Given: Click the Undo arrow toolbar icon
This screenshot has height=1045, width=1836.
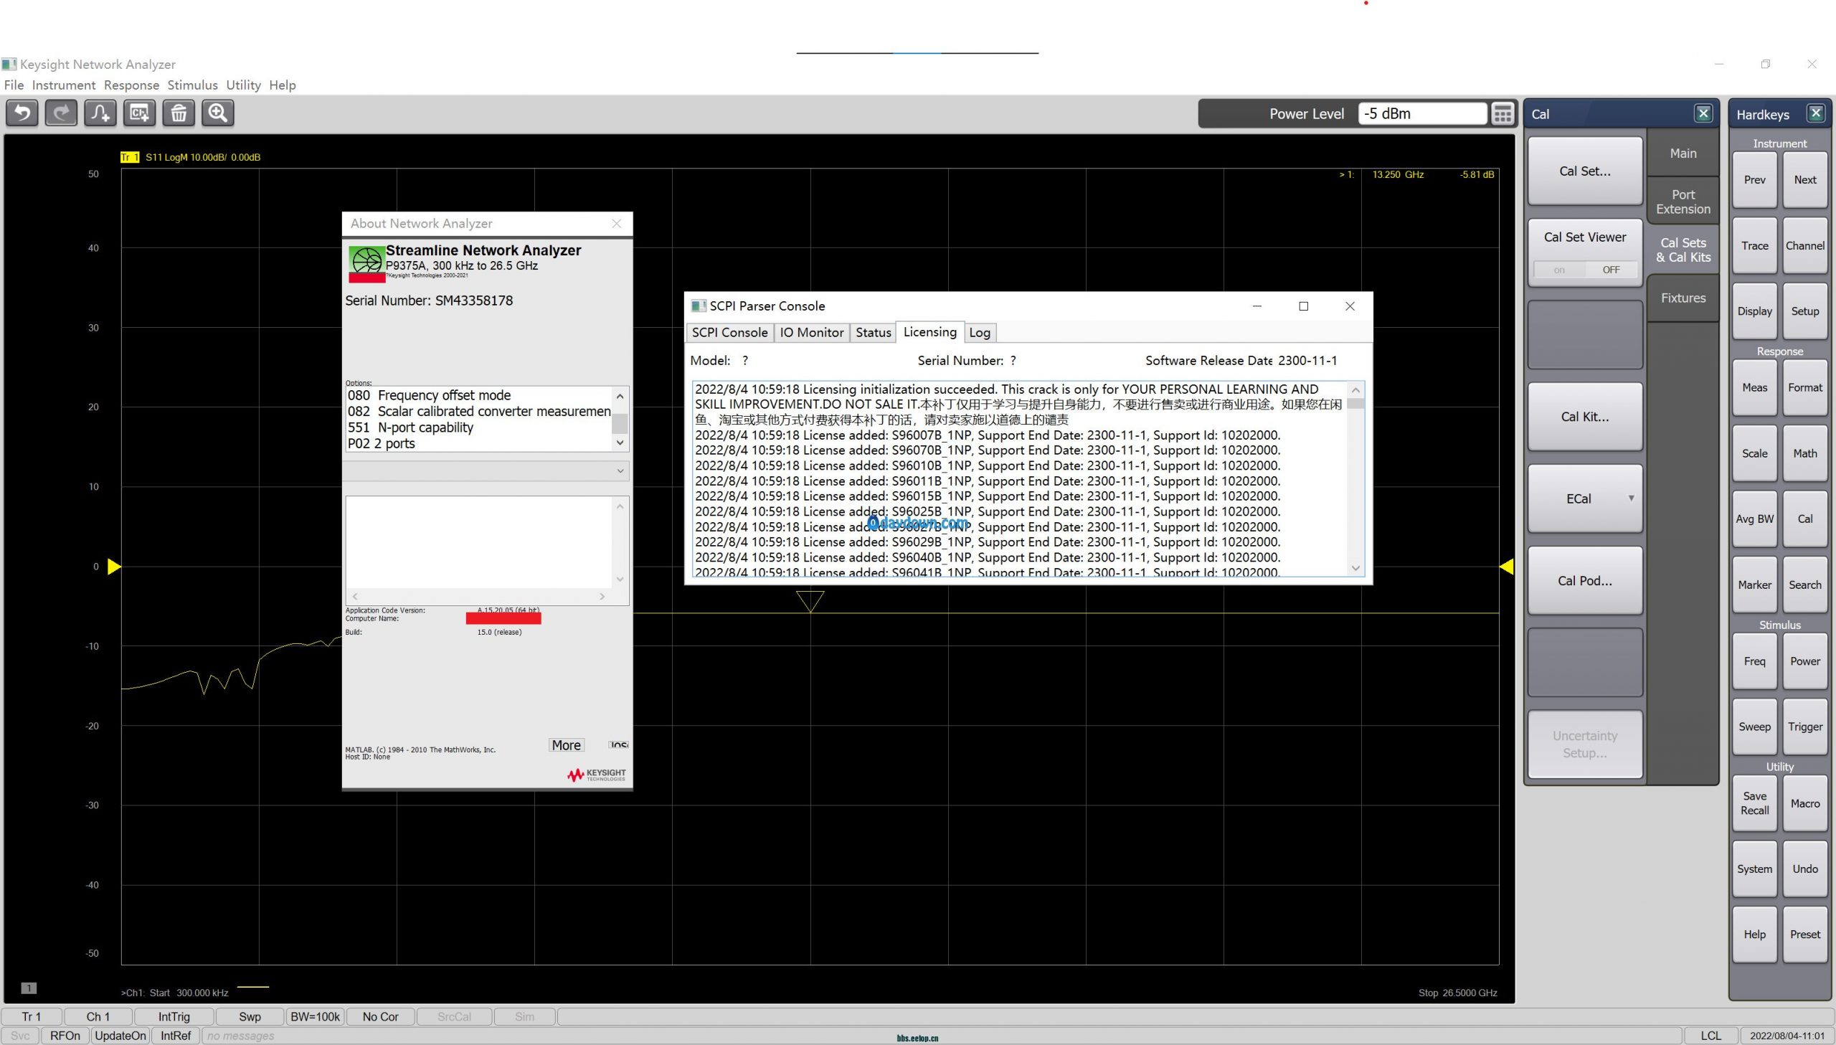Looking at the screenshot, I should pos(22,113).
